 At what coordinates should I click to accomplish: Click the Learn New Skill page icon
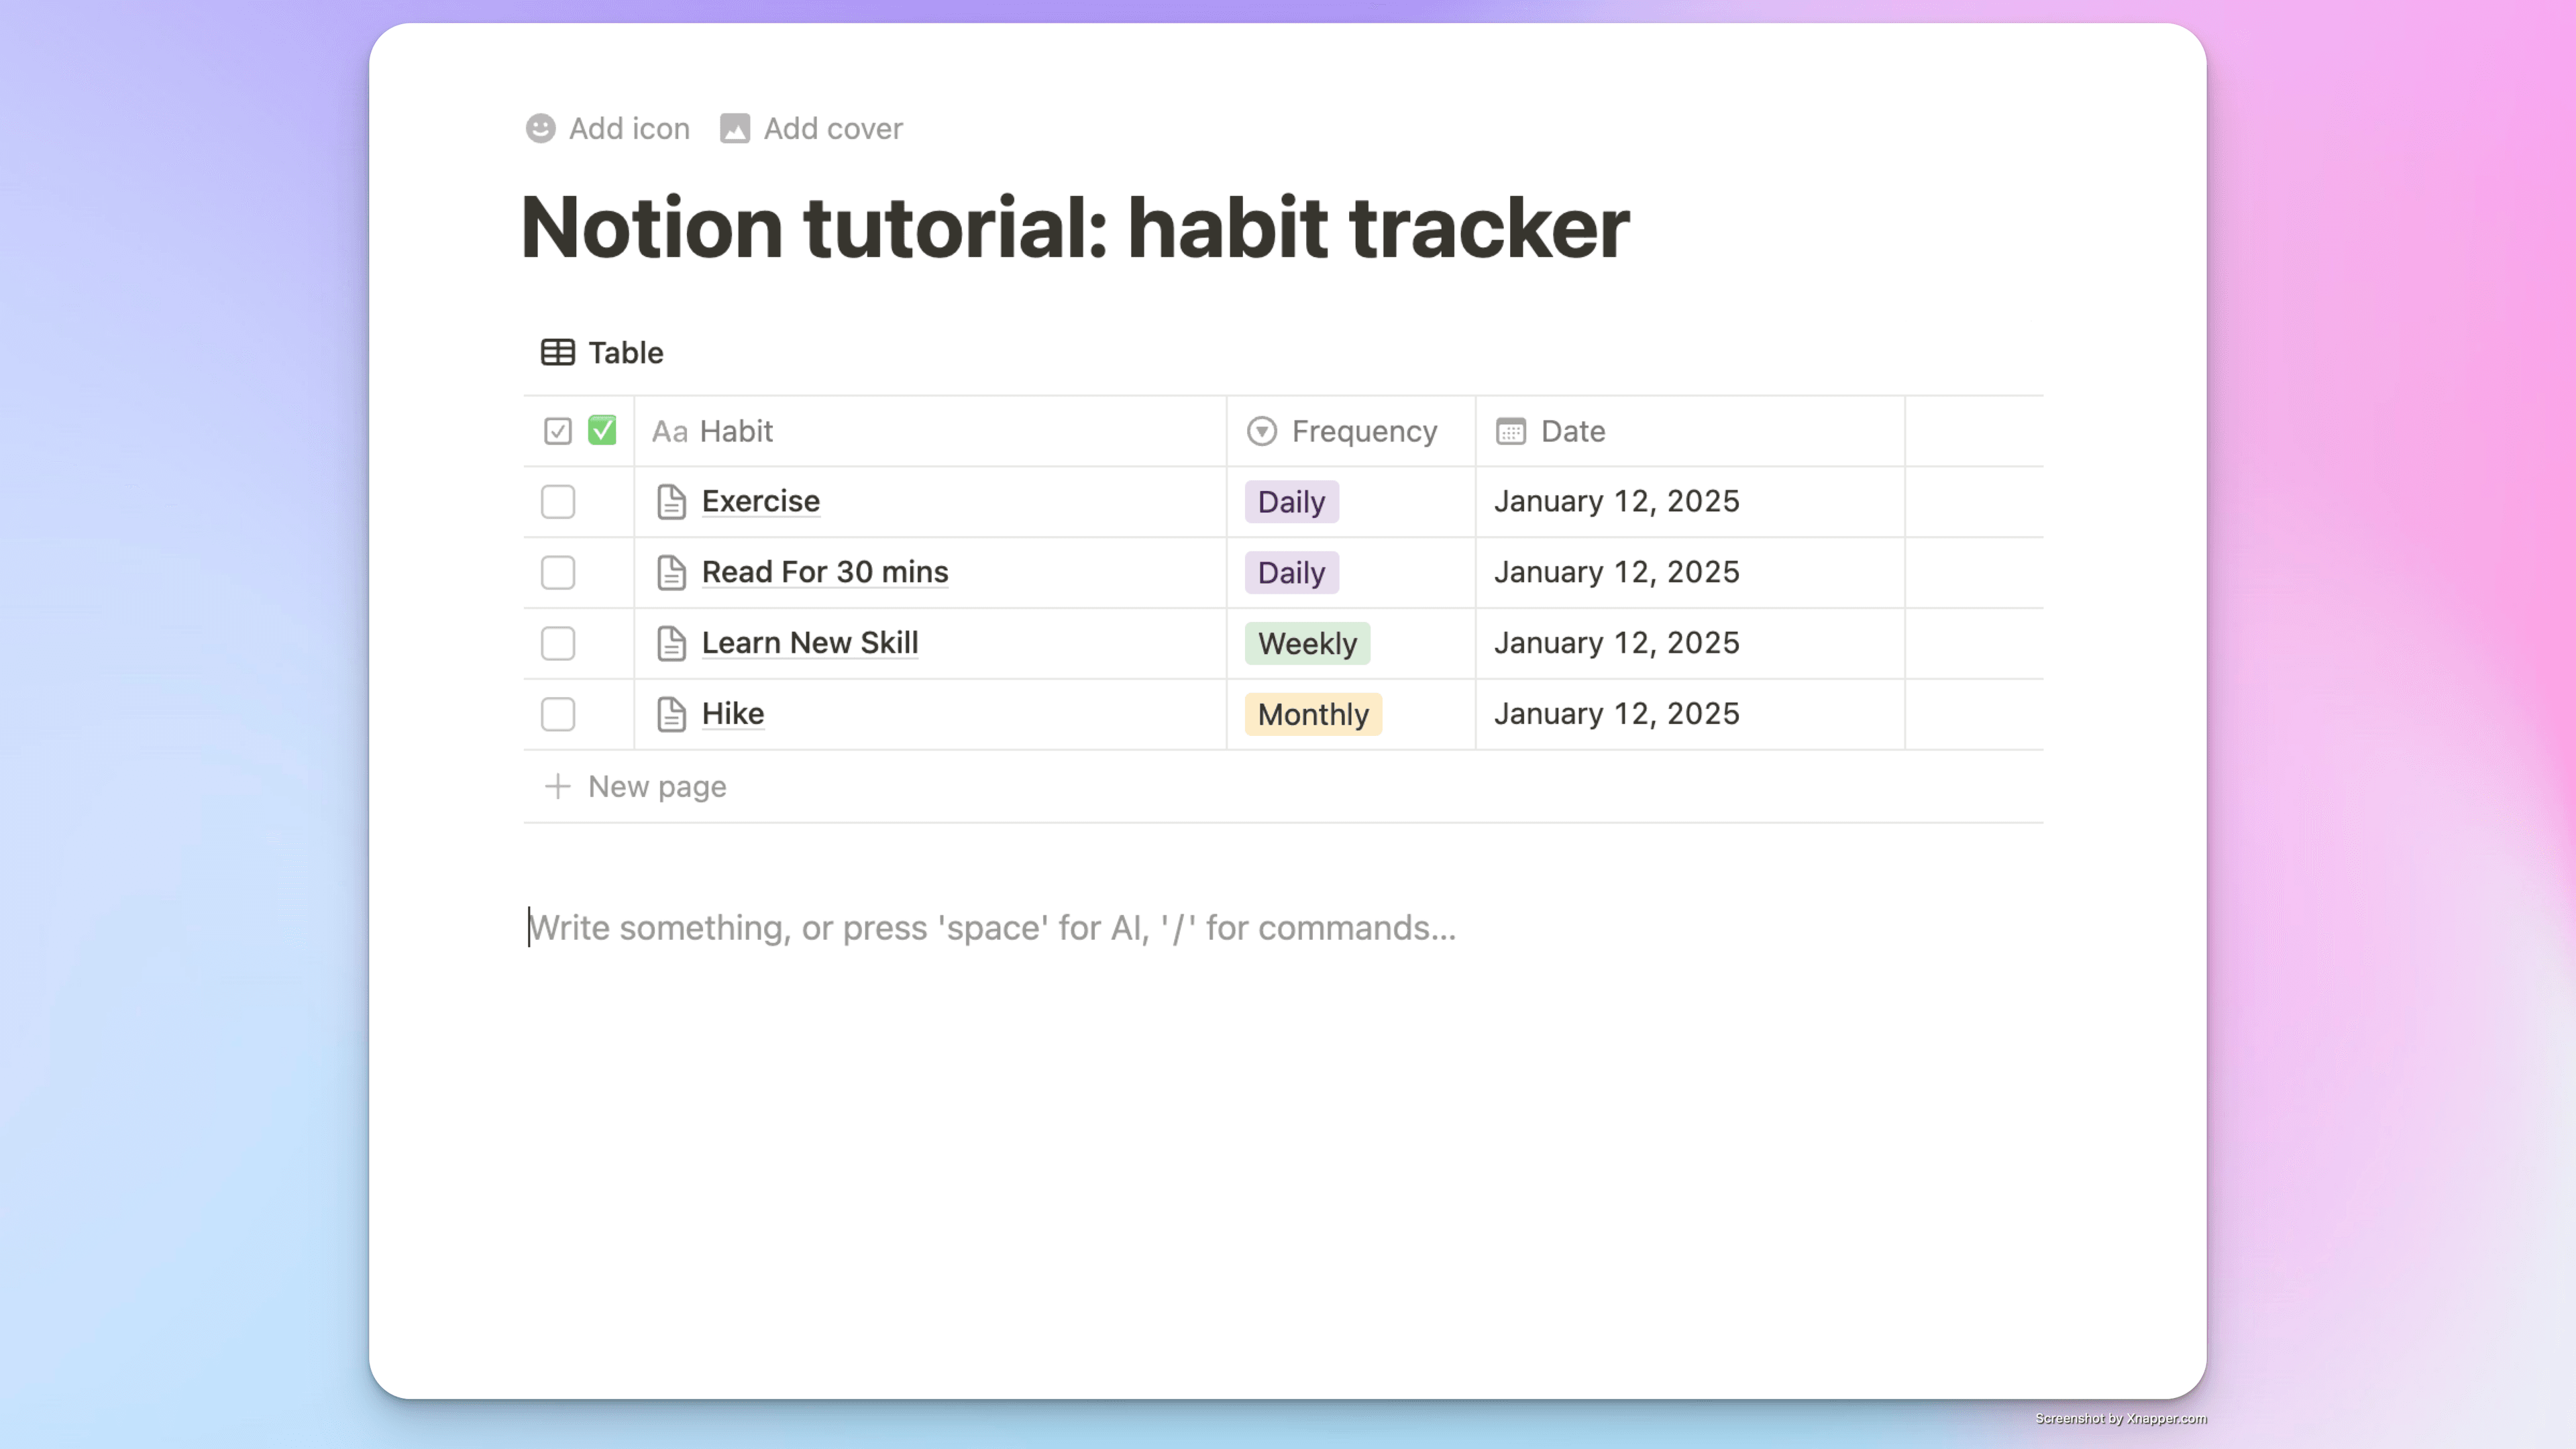pos(671,643)
